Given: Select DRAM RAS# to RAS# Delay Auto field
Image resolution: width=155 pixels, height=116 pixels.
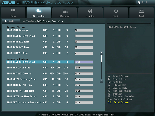Looking at the screenshot, I should 84,62.
